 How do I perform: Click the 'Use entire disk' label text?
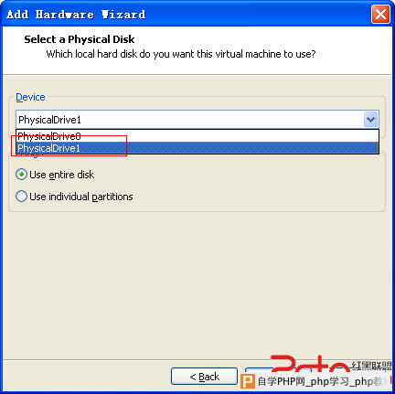coord(62,175)
